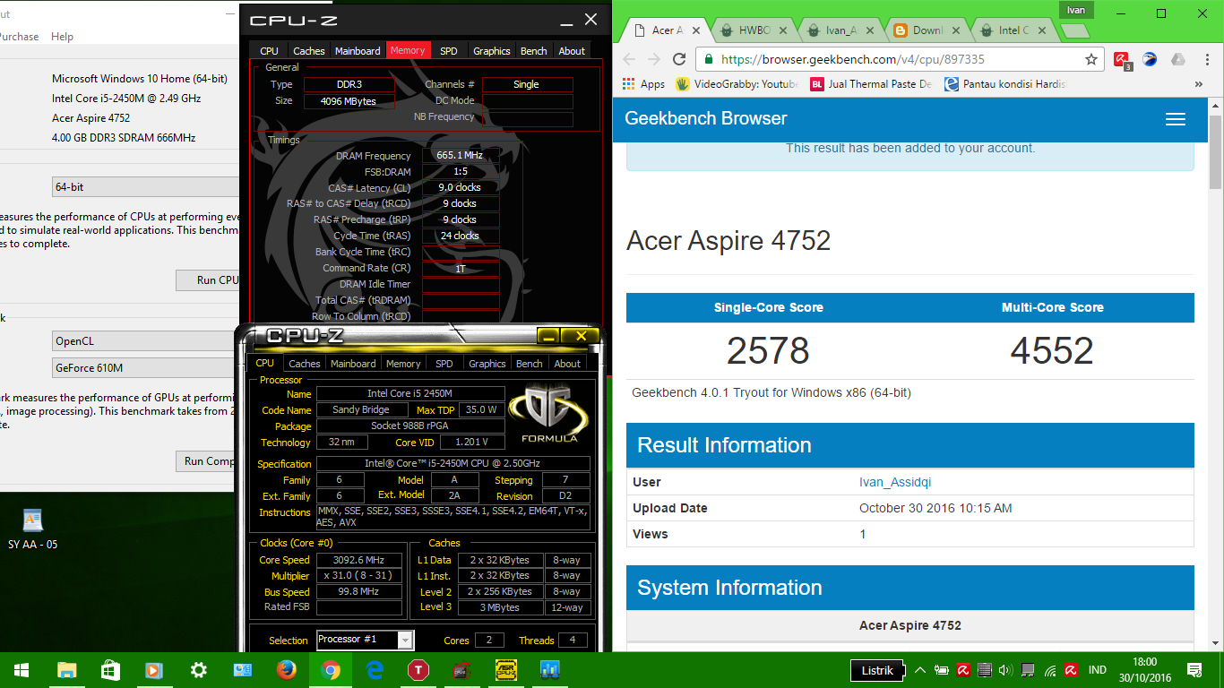
Task: Switch to the Intel C Chrome tab
Action: pos(1013,30)
